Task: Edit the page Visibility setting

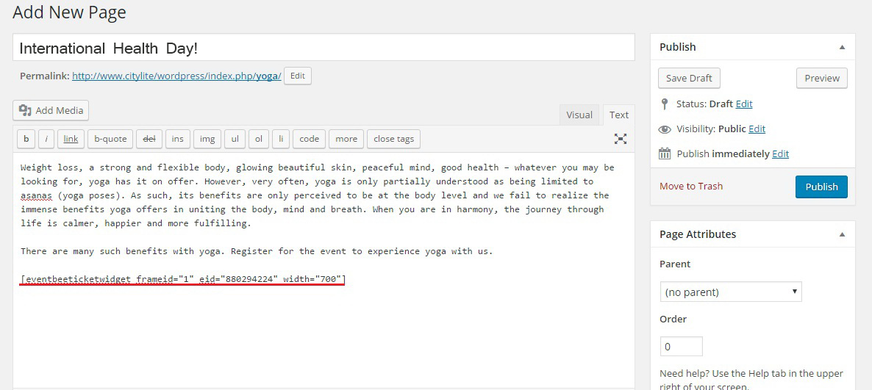Action: tap(757, 129)
